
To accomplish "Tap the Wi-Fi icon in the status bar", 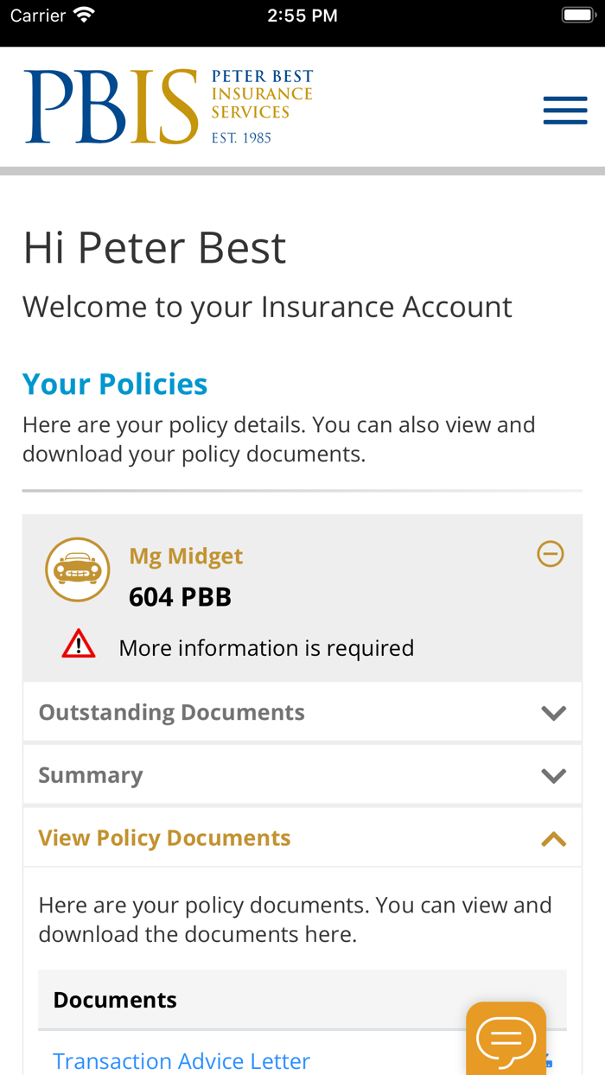I will click(x=83, y=13).
